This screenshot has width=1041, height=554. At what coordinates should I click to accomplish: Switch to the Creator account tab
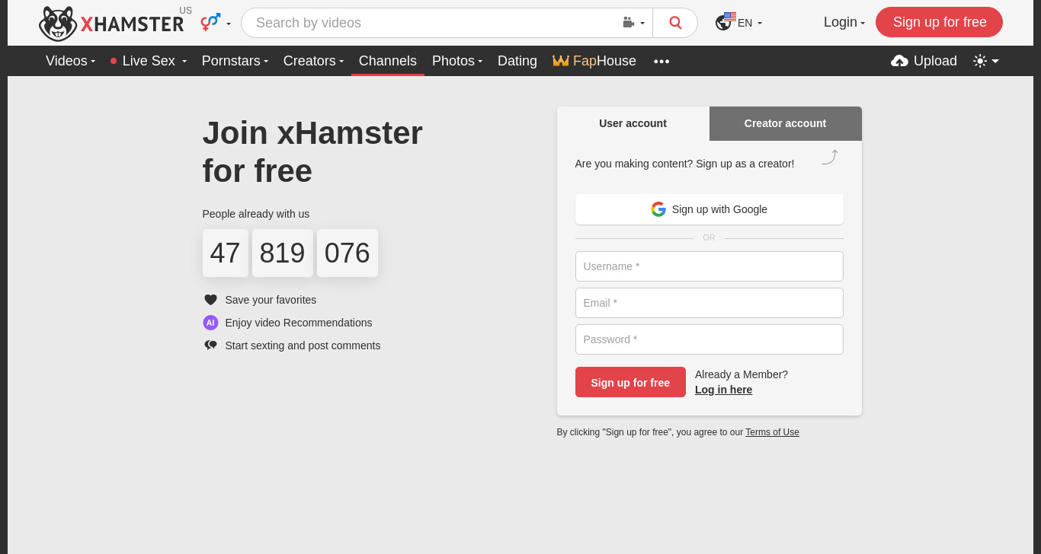(785, 123)
